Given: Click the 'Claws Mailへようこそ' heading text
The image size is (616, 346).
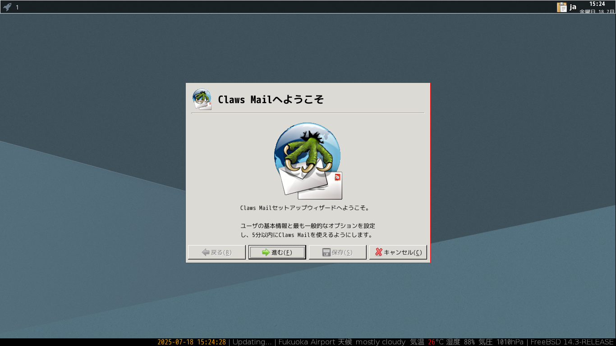Looking at the screenshot, I should point(271,100).
